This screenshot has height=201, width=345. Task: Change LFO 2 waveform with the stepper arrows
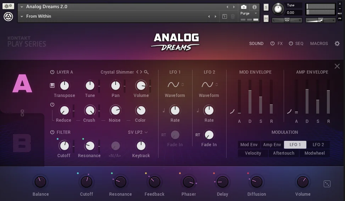217,85
